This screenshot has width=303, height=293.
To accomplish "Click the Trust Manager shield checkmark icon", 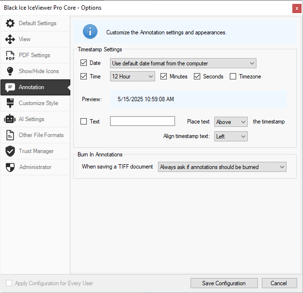I will [10, 151].
